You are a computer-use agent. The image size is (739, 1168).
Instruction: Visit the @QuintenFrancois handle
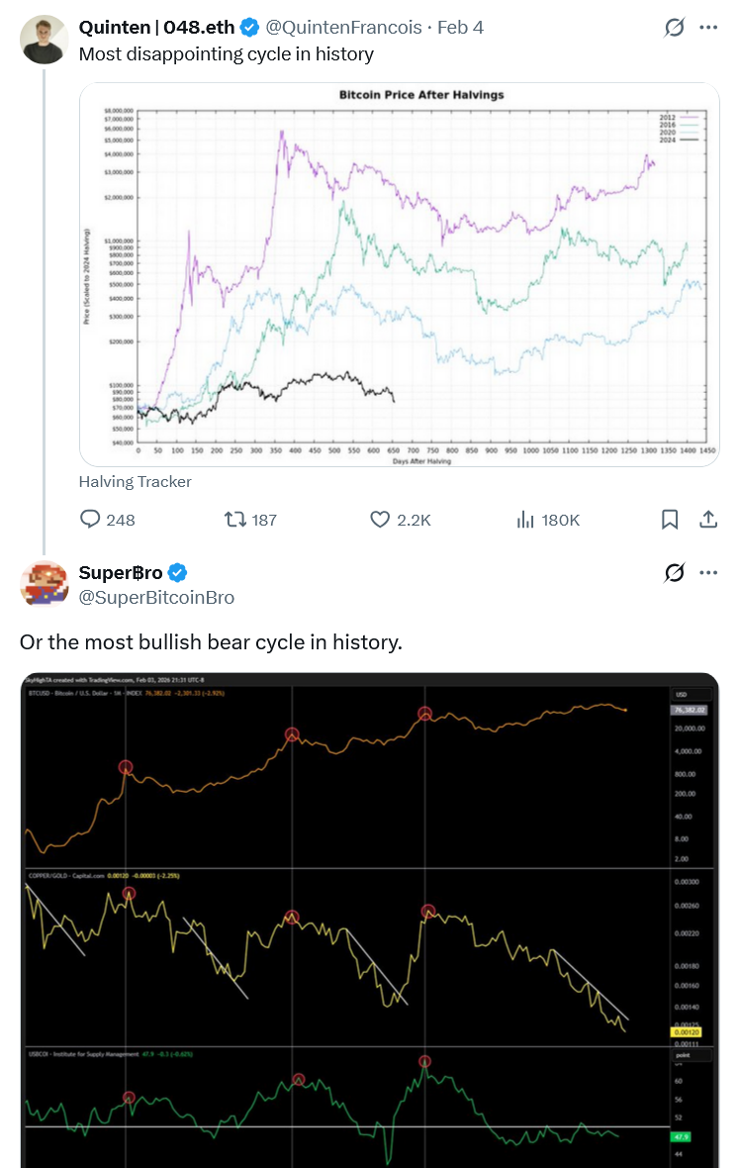(x=344, y=28)
